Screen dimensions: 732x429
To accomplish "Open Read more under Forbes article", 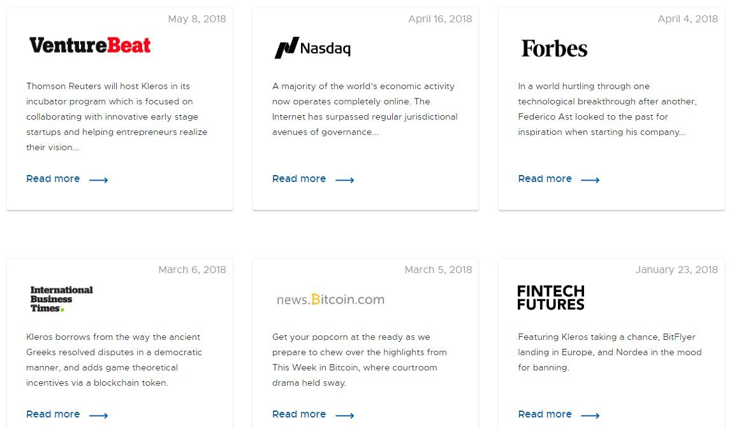I will pyautogui.click(x=545, y=179).
